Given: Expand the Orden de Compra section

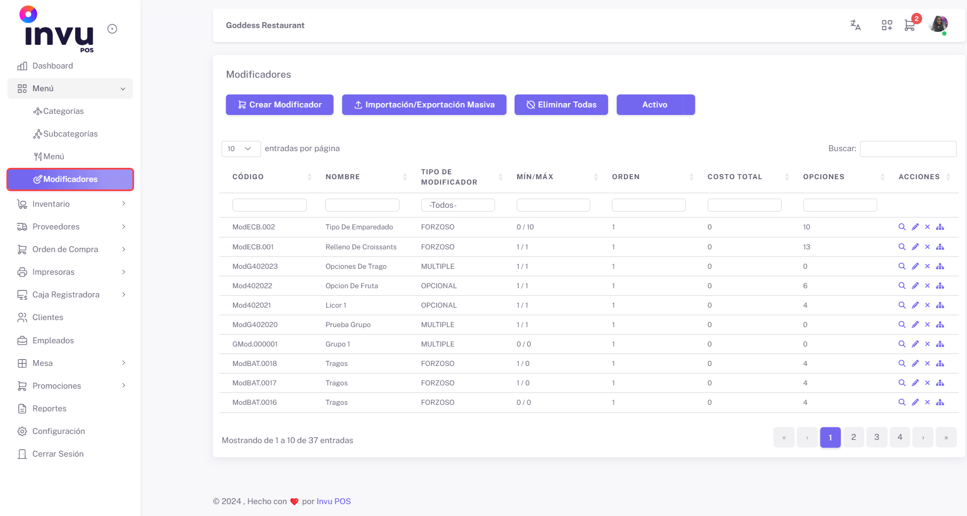Looking at the screenshot, I should pos(70,249).
